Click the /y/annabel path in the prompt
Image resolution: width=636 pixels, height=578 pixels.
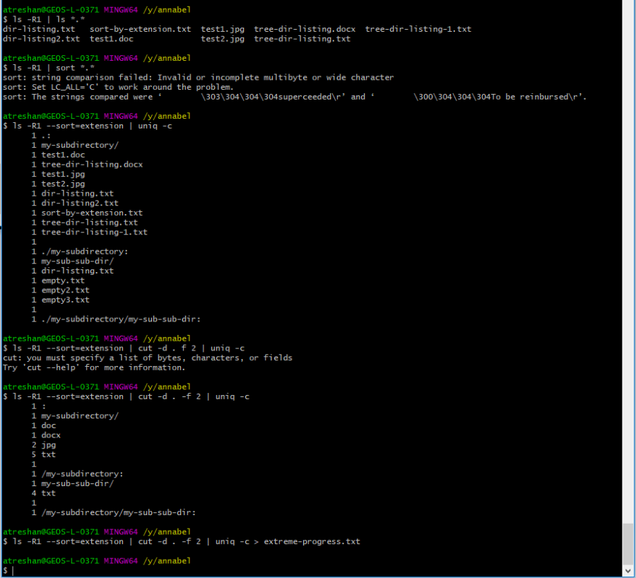click(168, 9)
